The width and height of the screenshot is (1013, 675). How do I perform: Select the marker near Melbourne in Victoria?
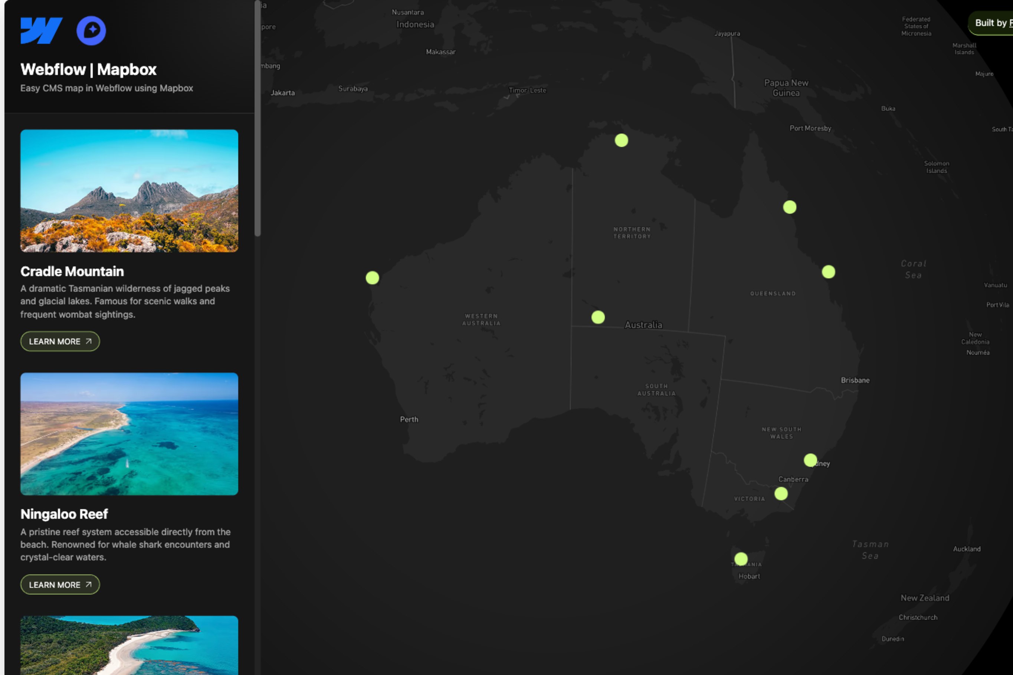tap(781, 494)
